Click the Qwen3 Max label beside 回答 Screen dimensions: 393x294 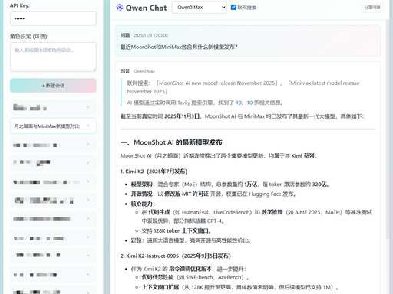(x=144, y=71)
